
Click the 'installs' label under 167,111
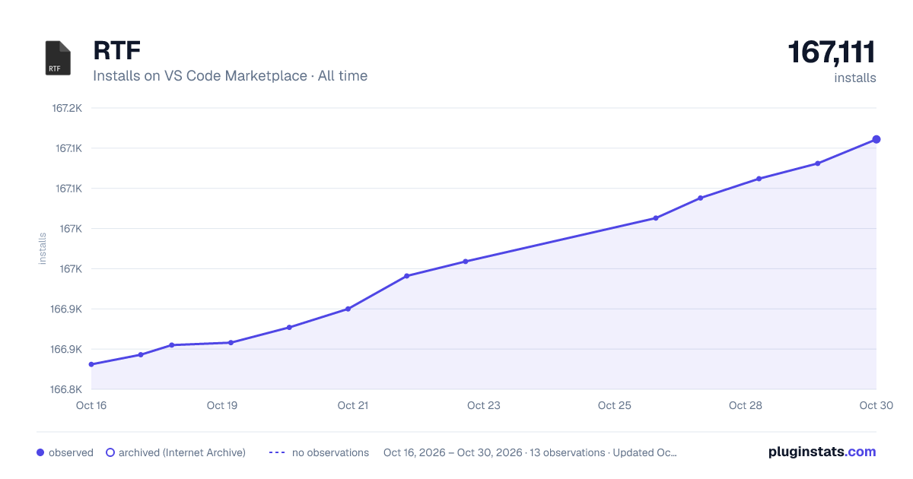(x=855, y=78)
